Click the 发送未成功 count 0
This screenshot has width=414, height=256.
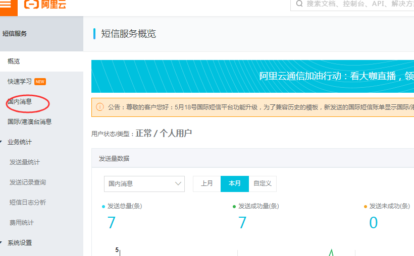tap(373, 223)
